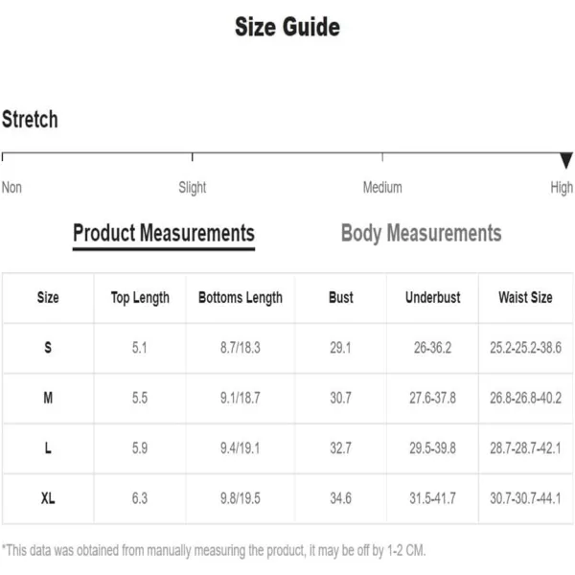Click the 34.6 bust value for XL
Image resolution: width=575 pixels, height=575 pixels.
[340, 498]
